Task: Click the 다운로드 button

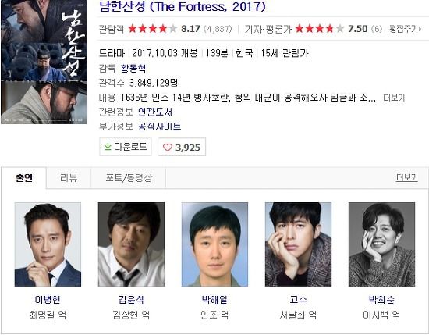Action: (x=126, y=147)
